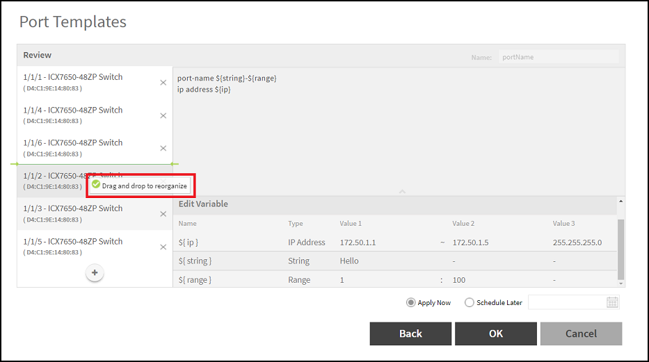Click the range end value 100
This screenshot has height=362, width=649.
coord(459,280)
